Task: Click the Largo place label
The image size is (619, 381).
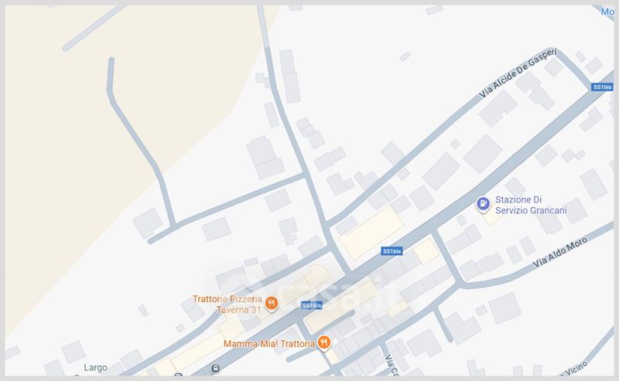Action: 95,368
